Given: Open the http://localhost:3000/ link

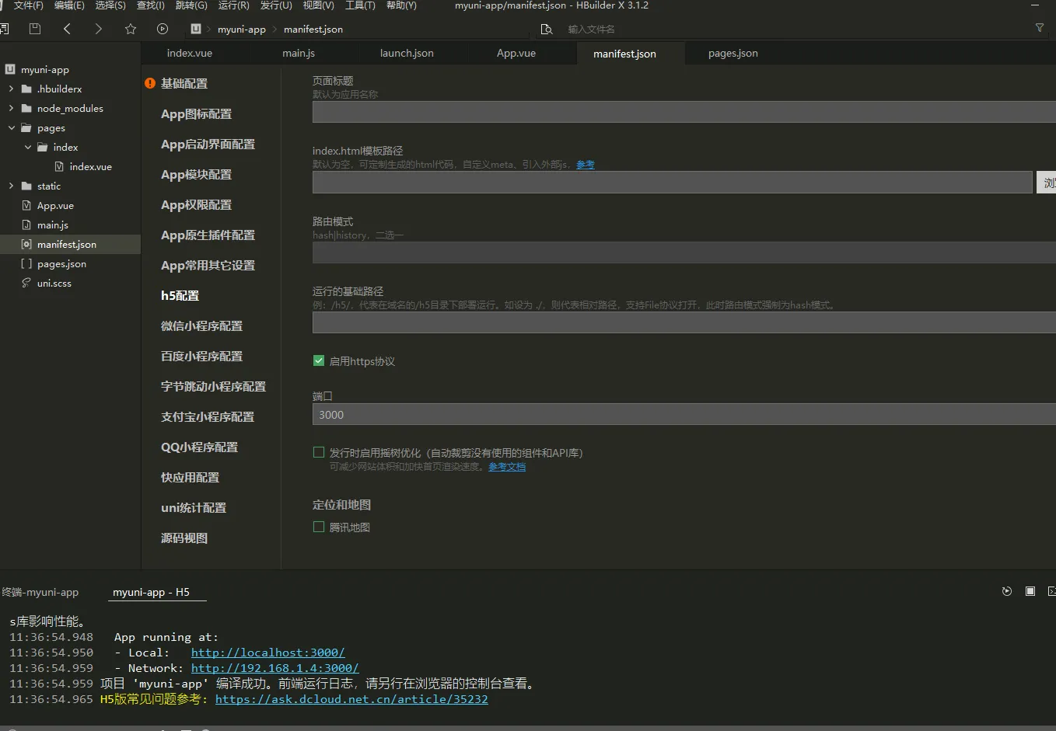Looking at the screenshot, I should click(268, 653).
